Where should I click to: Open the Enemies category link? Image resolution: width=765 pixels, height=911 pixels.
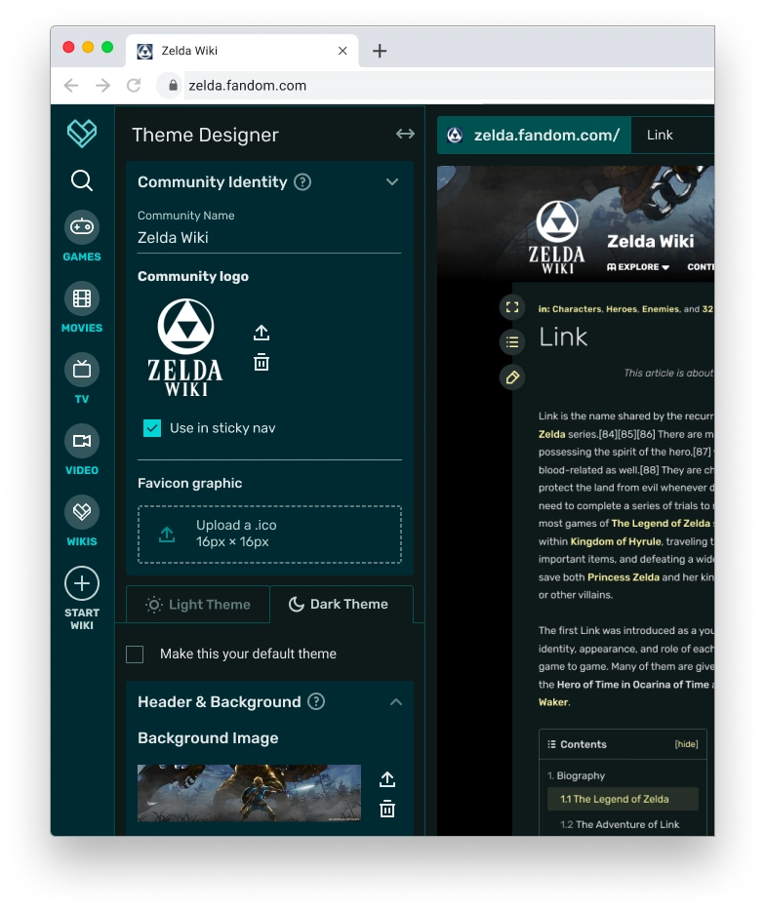pos(661,309)
